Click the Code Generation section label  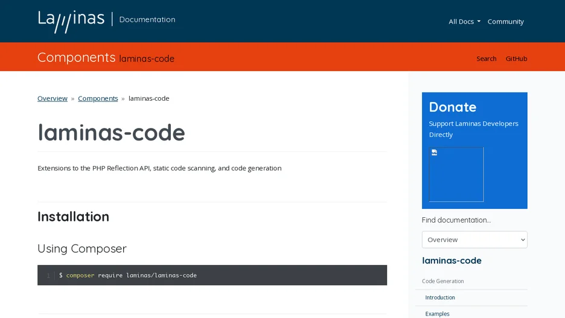[x=443, y=281]
